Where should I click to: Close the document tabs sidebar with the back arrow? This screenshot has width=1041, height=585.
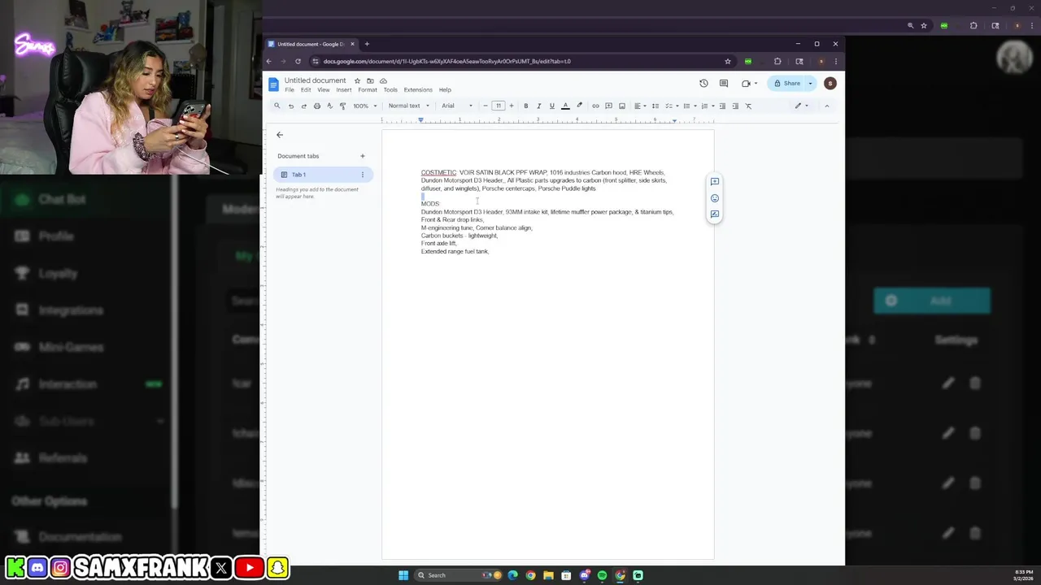[x=280, y=135]
